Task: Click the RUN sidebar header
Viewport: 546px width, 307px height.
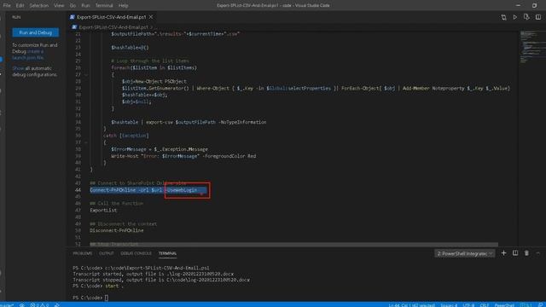Action: [16, 17]
